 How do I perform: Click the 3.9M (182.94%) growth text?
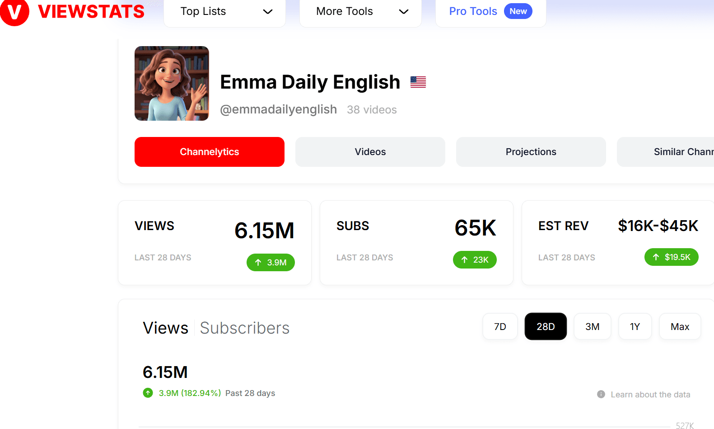click(x=190, y=393)
